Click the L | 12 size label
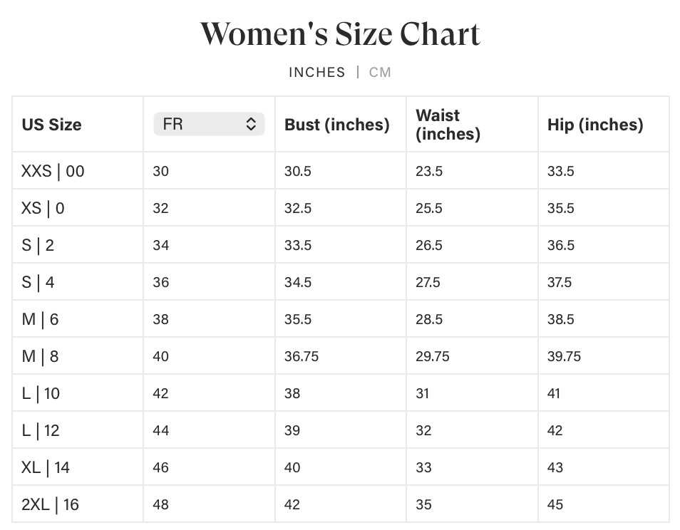Image resolution: width=680 pixels, height=530 pixels. pos(41,430)
